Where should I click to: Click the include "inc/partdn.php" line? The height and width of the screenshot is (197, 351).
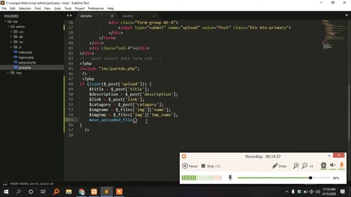point(110,68)
